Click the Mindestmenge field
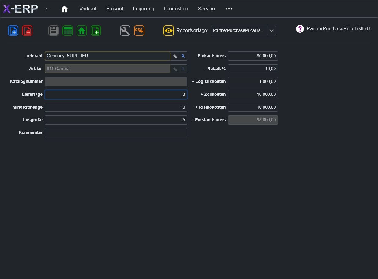The width and height of the screenshot is (378, 279). click(x=116, y=107)
